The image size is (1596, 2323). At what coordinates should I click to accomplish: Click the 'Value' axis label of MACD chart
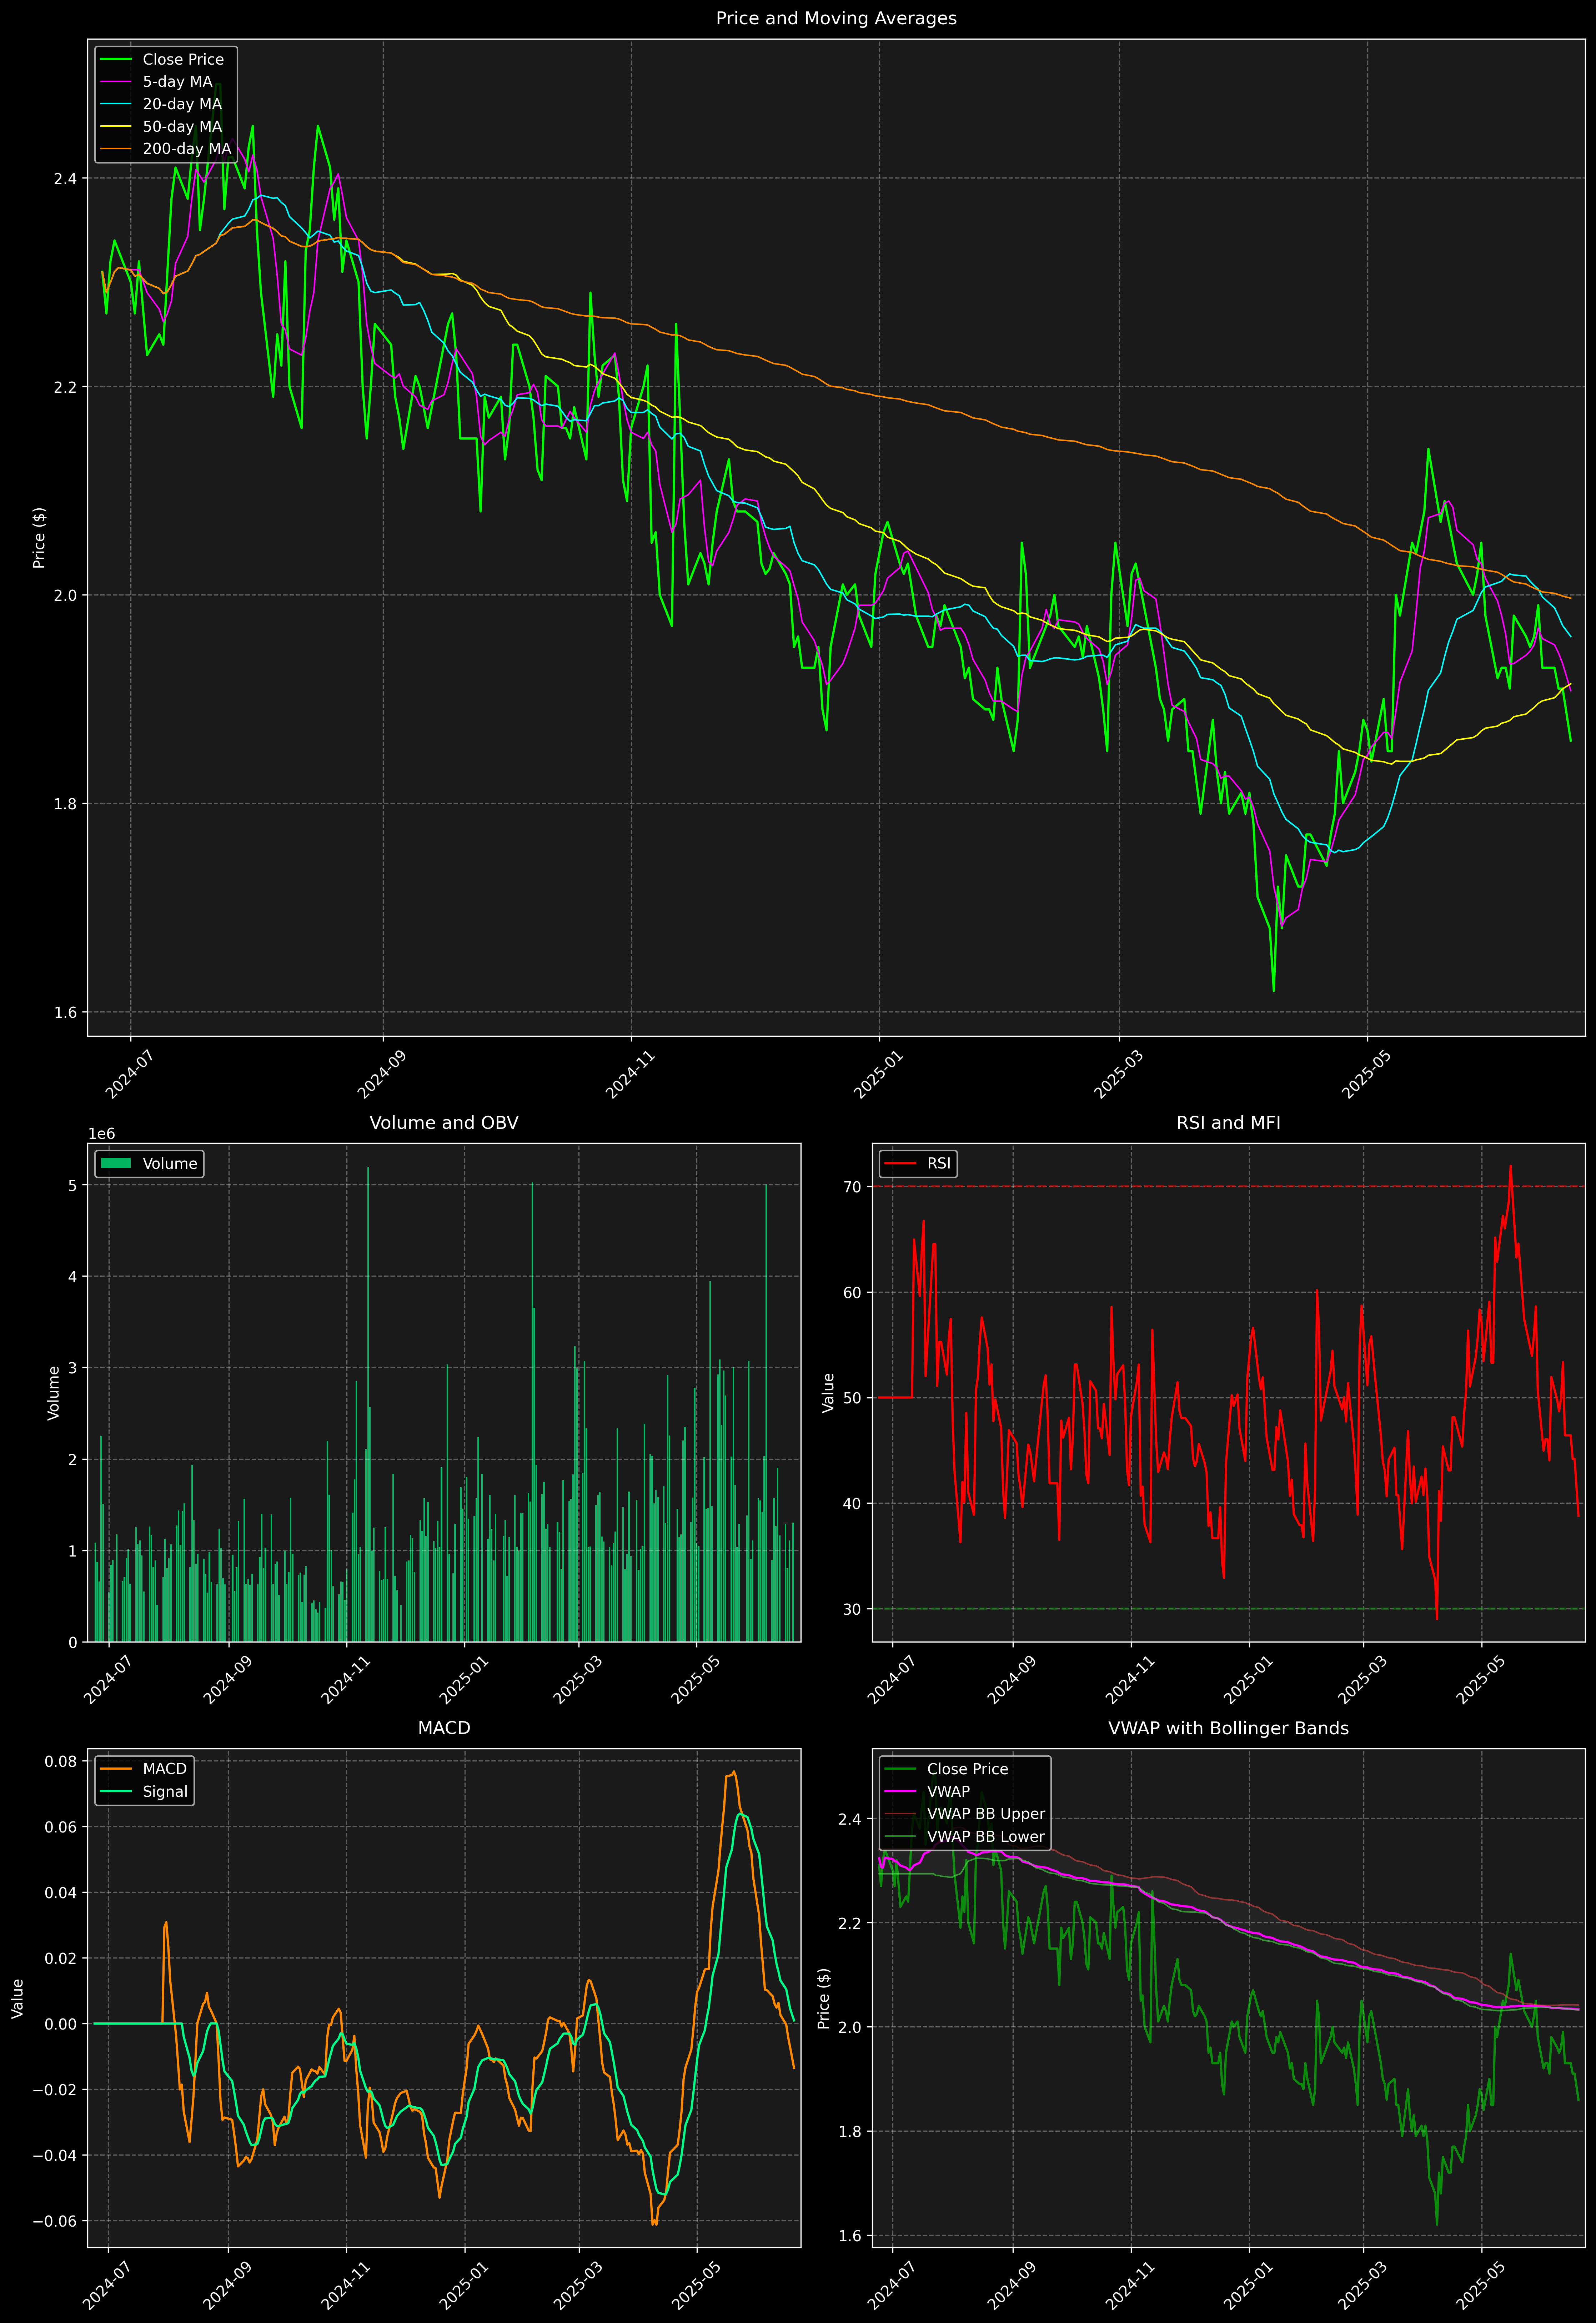pyautogui.click(x=18, y=1998)
